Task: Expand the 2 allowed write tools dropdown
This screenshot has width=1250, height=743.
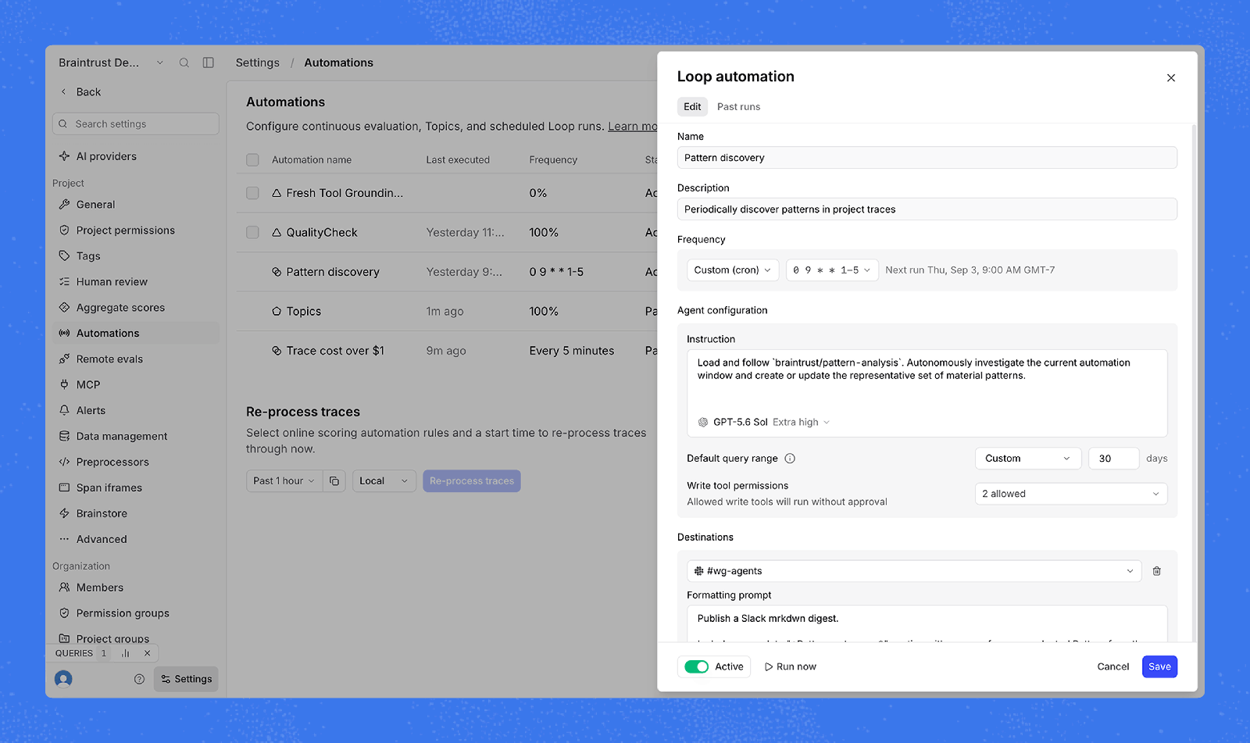Action: [1071, 494]
